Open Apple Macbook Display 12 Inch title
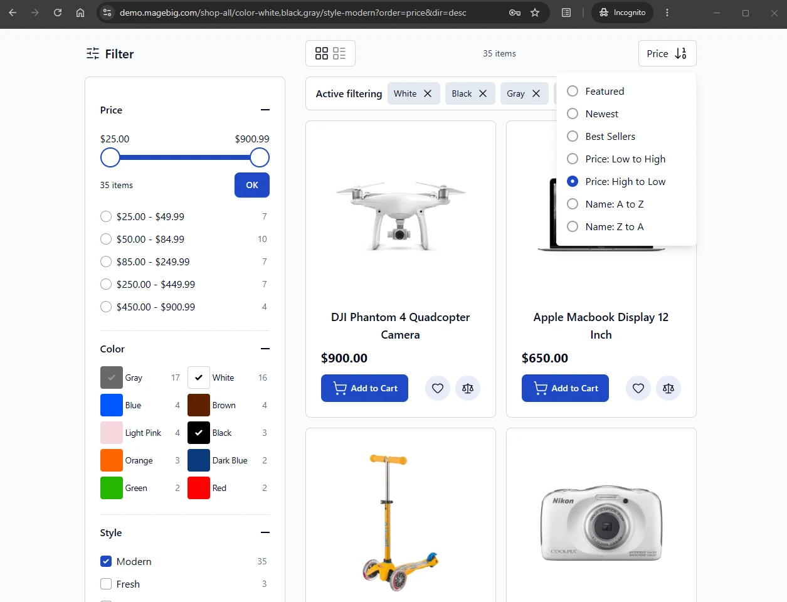Viewport: 787px width, 602px height. coord(601,326)
